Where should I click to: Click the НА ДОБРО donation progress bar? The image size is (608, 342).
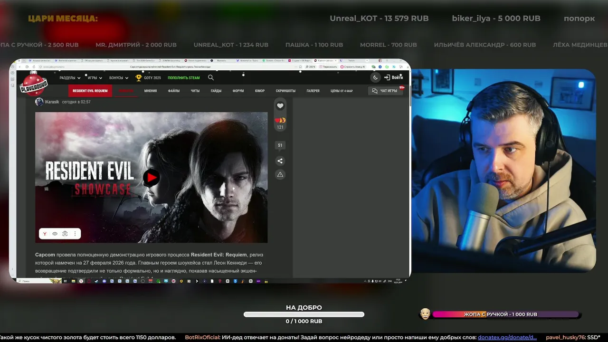[x=304, y=314]
